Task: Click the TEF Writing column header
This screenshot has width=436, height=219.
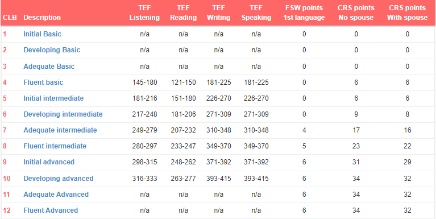Action: pyautogui.click(x=218, y=13)
